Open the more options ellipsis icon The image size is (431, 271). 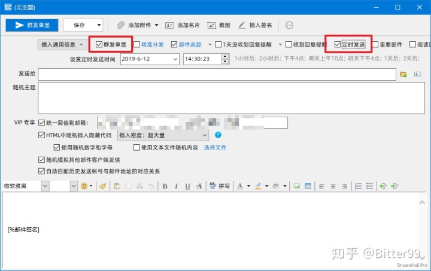click(x=289, y=25)
